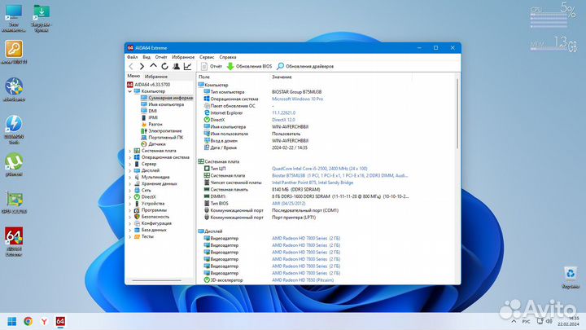This screenshot has width=586, height=330.
Task: Select Портативный ПК tree item
Action: [x=162, y=138]
